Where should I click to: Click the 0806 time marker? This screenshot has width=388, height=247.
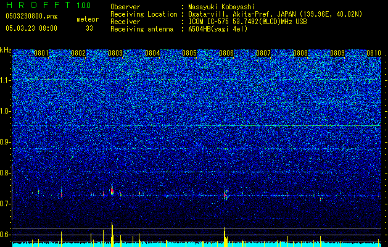(x=226, y=53)
